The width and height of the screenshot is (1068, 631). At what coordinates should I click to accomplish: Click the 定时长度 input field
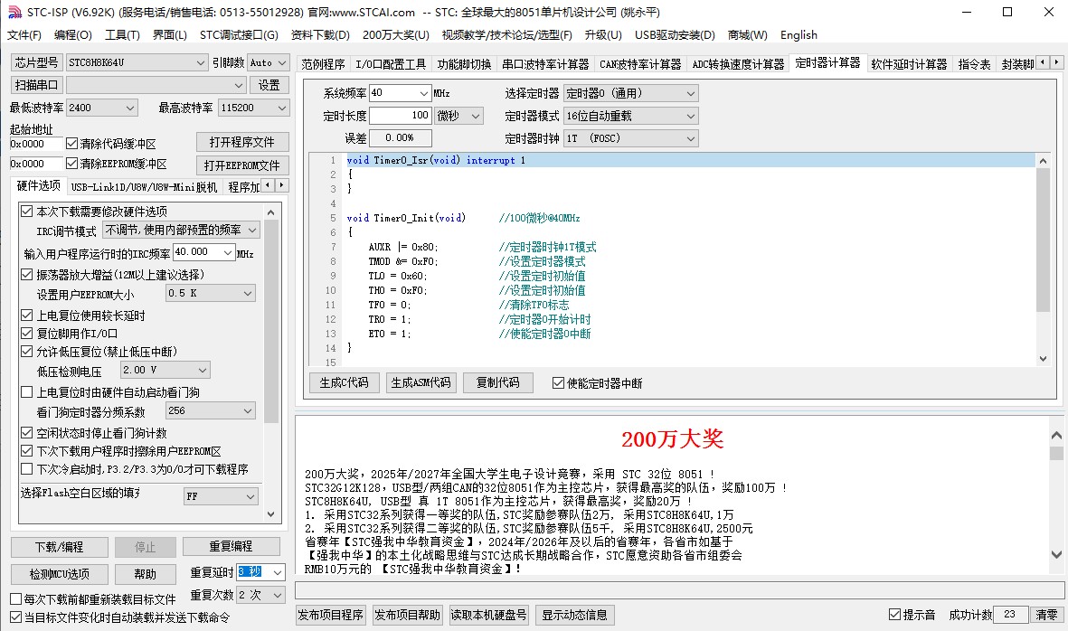(400, 116)
